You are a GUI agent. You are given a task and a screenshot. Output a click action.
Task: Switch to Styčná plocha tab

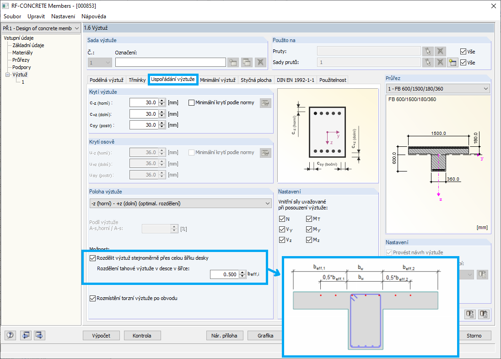pos(256,80)
